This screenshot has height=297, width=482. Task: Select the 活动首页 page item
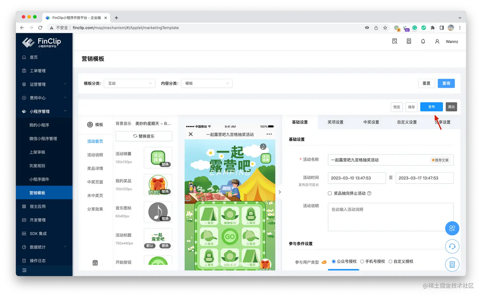(95, 141)
